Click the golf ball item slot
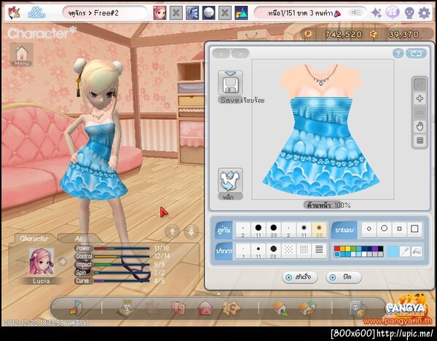 208,13
